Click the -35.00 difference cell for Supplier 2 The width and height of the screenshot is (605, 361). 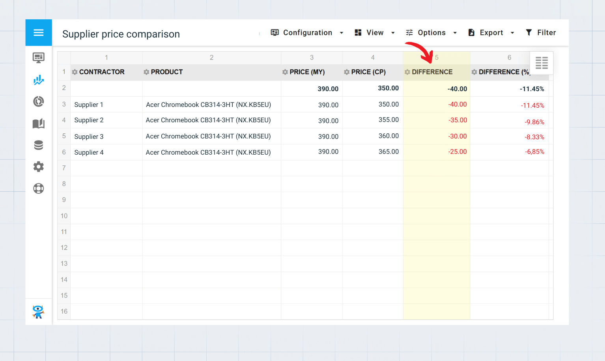click(x=457, y=120)
